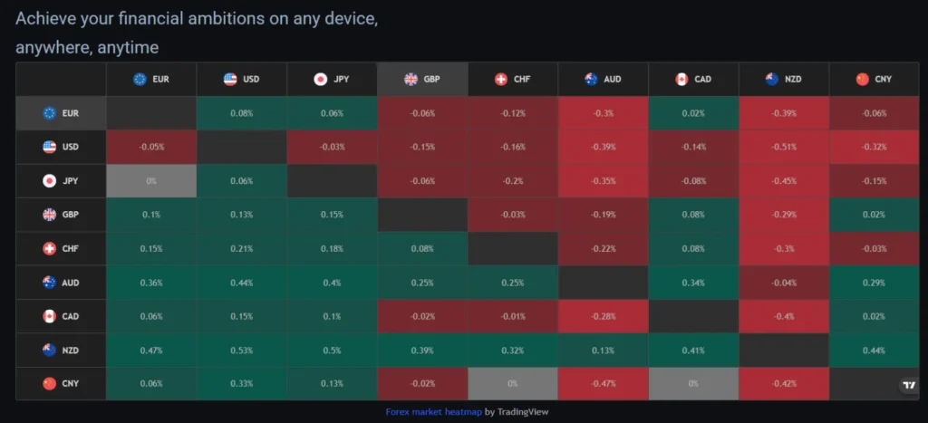Viewport: 928px width, 423px height.
Task: Click the CHF flag icon in left column
Action: tap(50, 249)
